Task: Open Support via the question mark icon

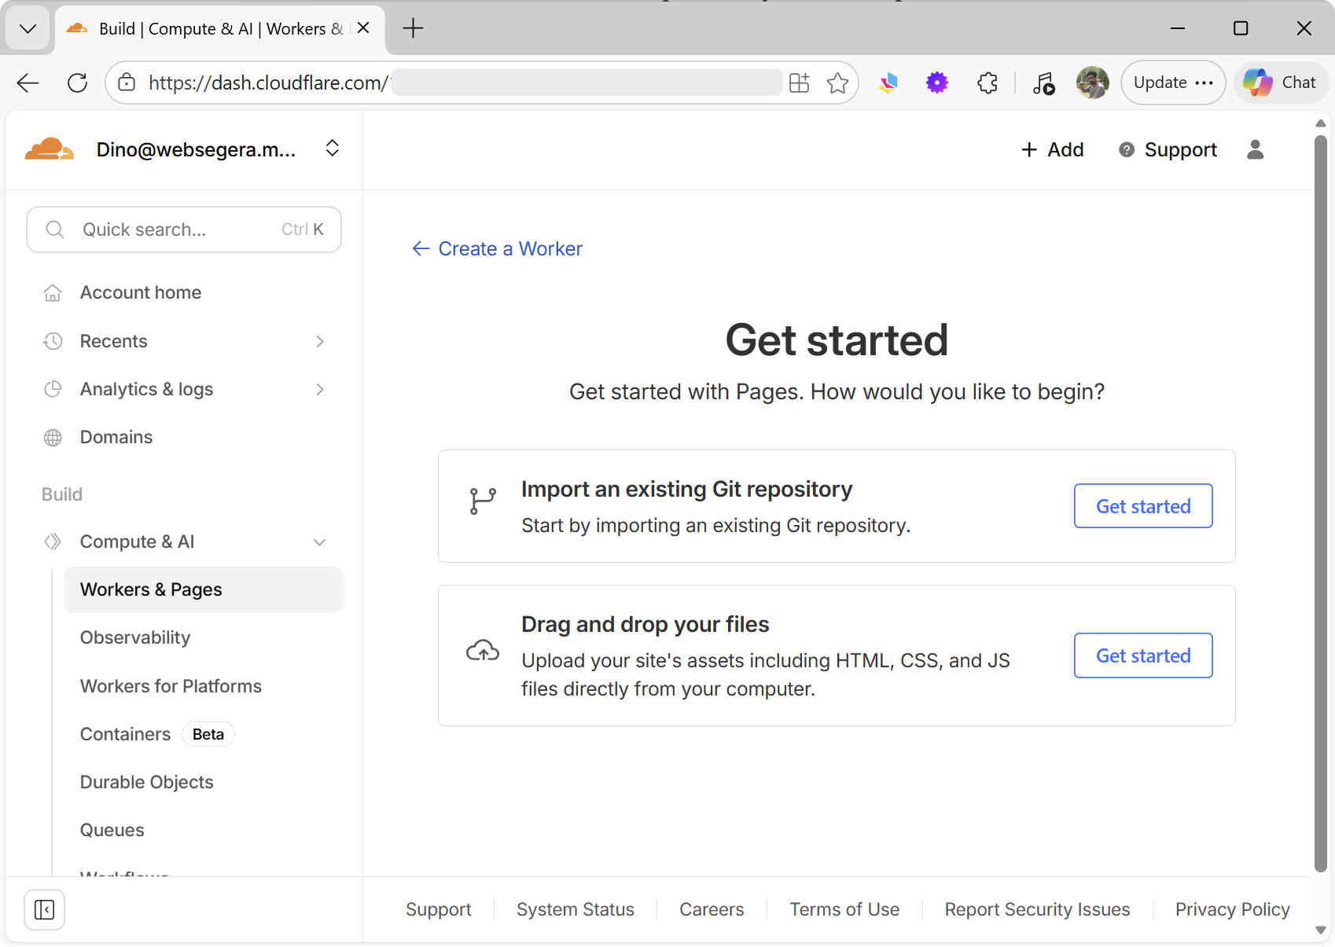Action: [x=1127, y=149]
